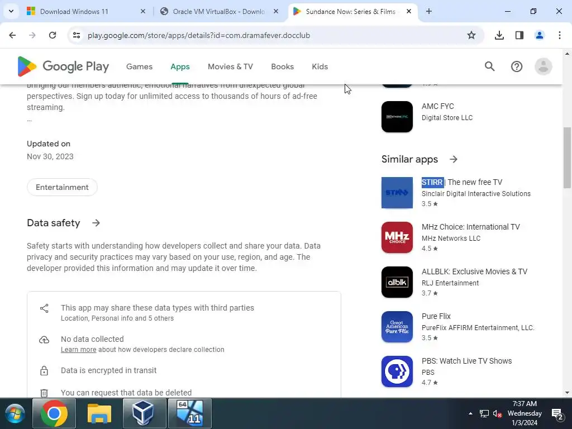Viewport: 572px width, 429px height.
Task: Click the cloud upload no data collected icon
Action: [x=44, y=340]
